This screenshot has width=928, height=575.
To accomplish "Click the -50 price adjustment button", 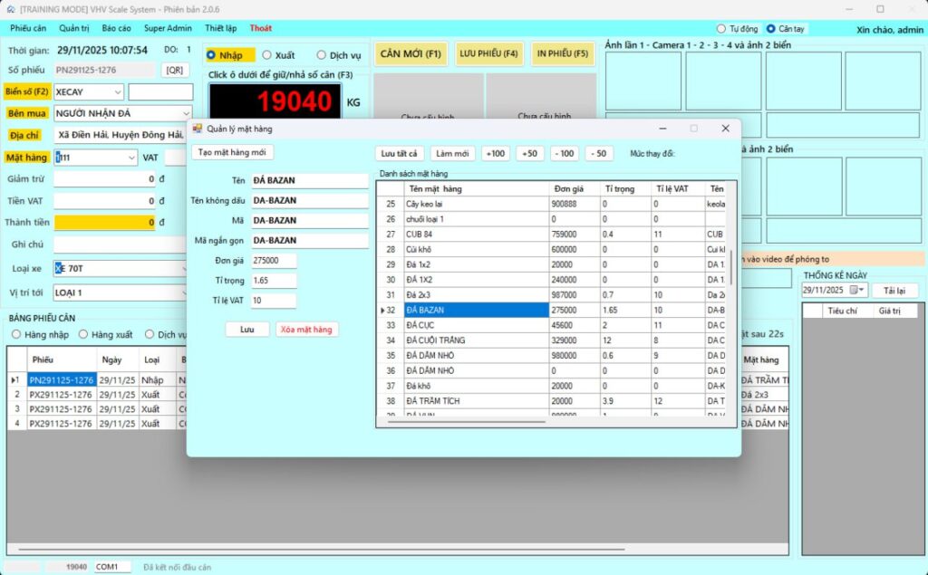I will (x=598, y=153).
